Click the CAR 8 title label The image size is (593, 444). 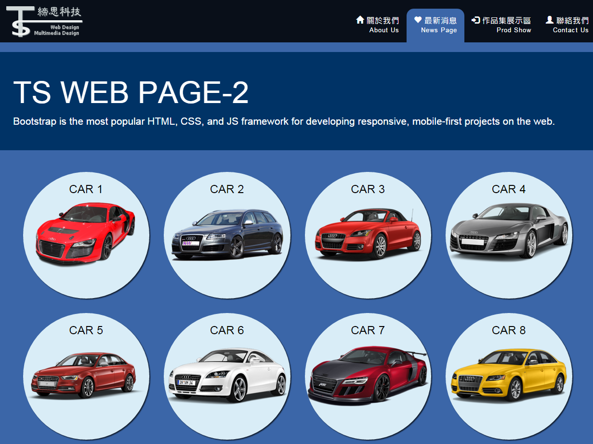click(x=509, y=330)
